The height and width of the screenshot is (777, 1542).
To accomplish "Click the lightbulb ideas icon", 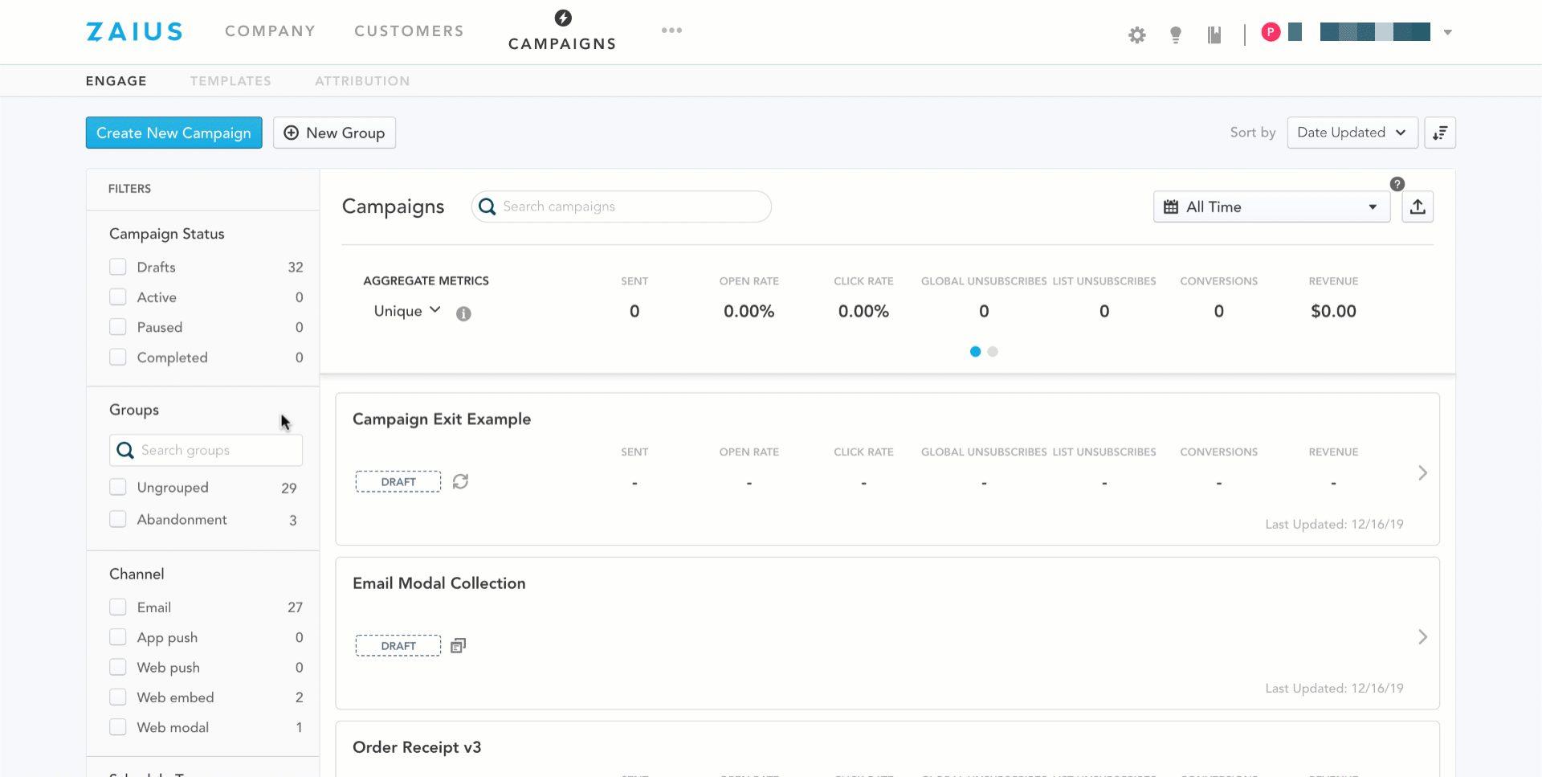I will coord(1176,35).
